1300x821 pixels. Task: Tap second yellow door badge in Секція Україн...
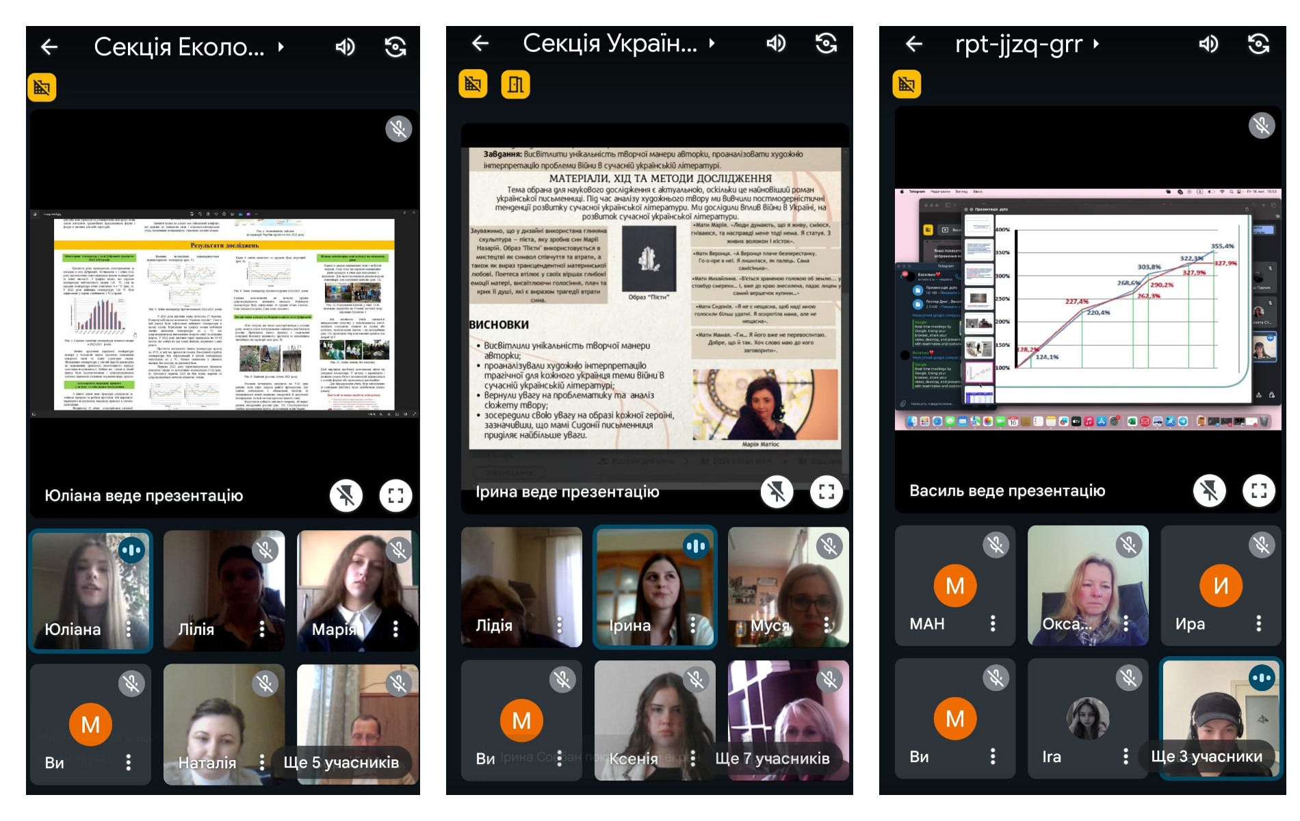pos(516,84)
